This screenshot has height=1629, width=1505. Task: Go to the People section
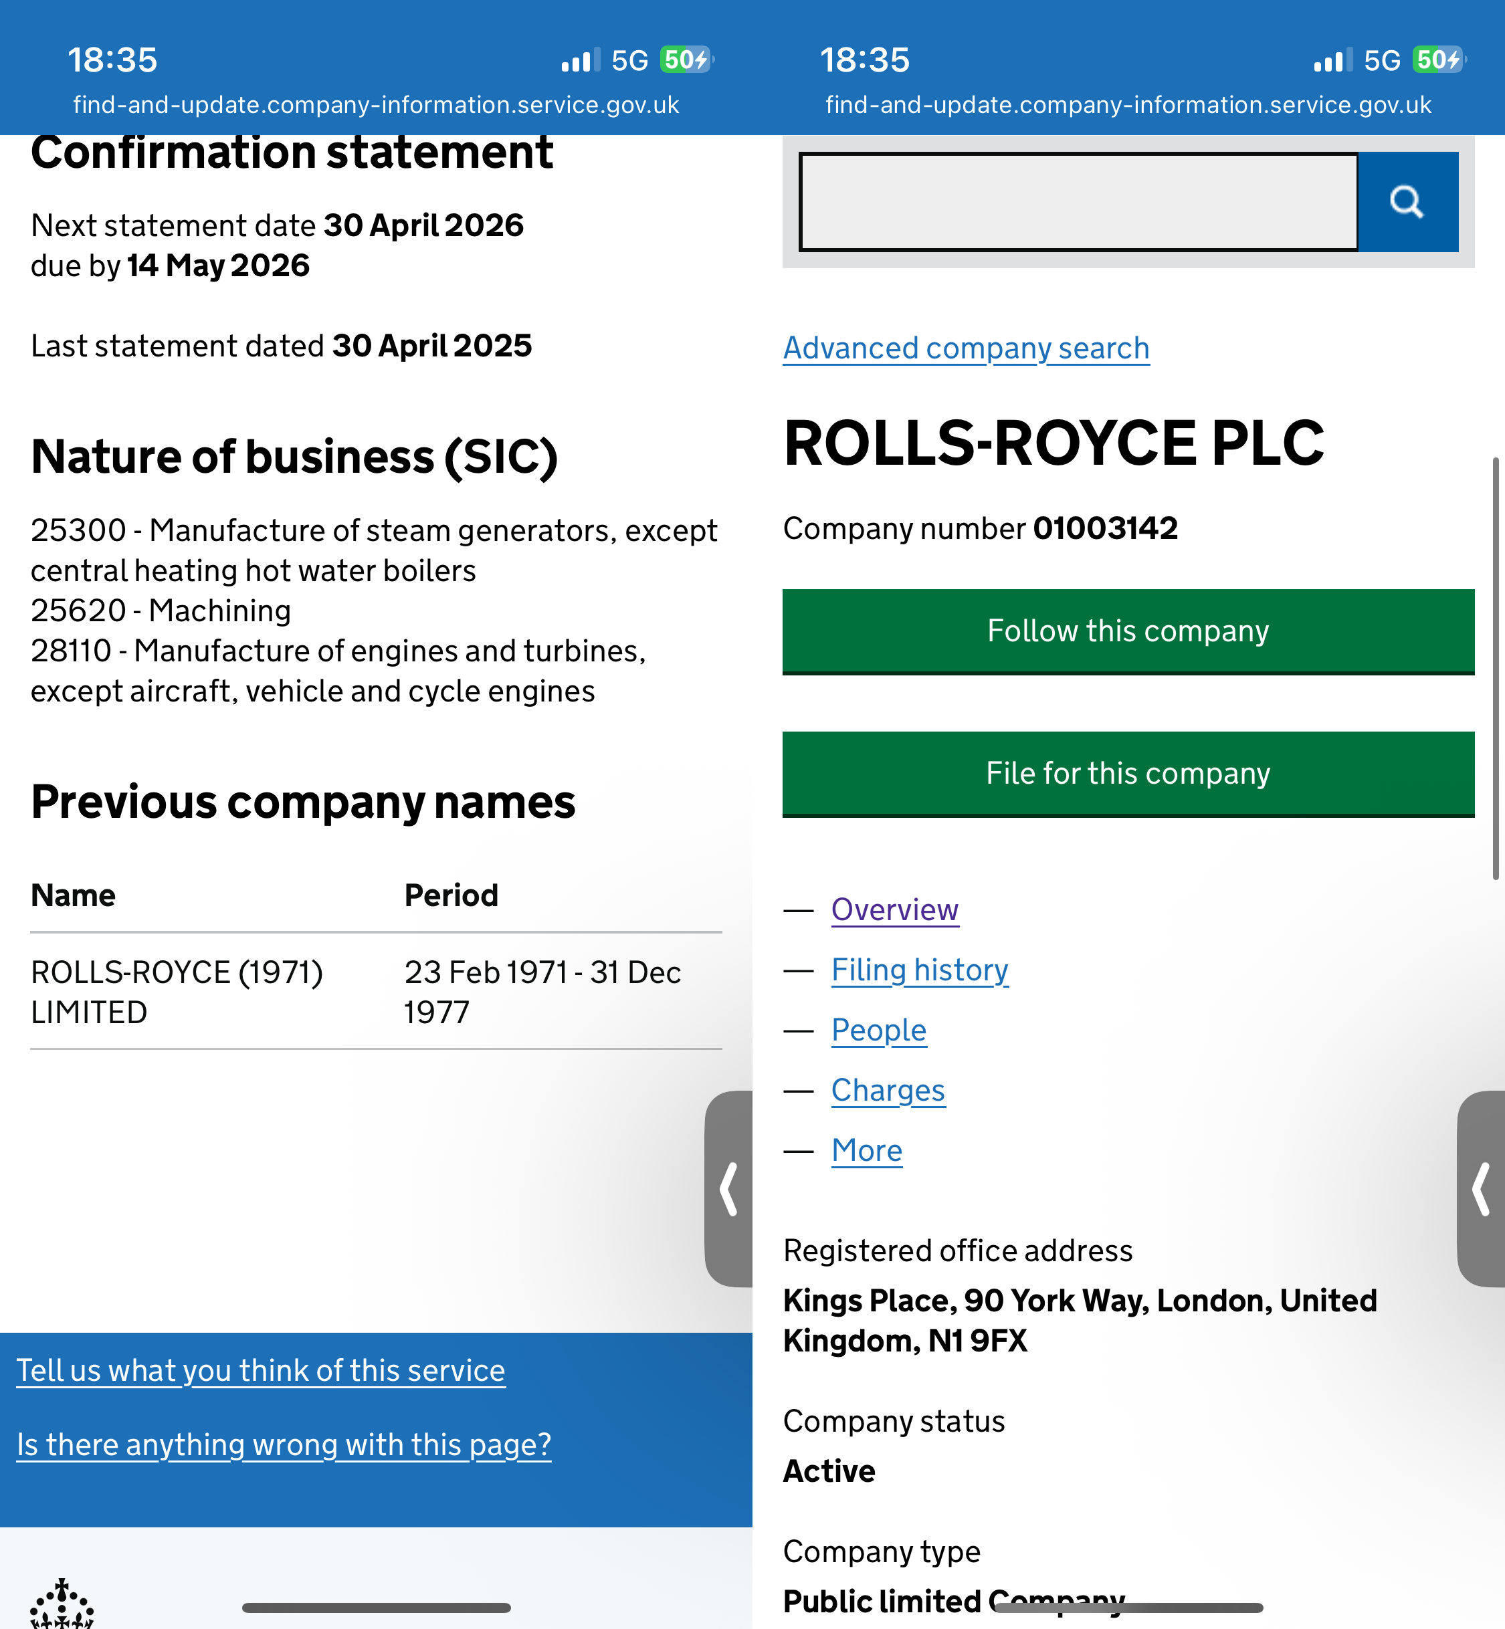tap(879, 1030)
